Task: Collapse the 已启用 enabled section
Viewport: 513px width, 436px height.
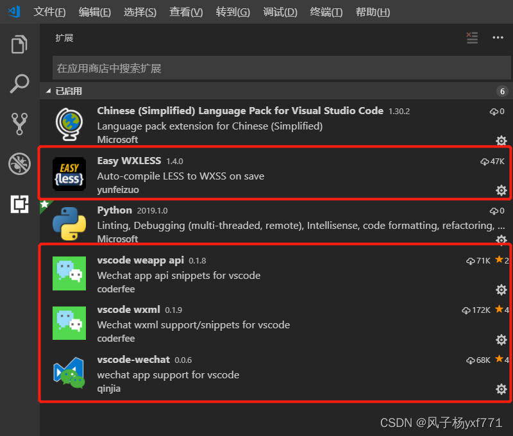Action: pyautogui.click(x=275, y=91)
